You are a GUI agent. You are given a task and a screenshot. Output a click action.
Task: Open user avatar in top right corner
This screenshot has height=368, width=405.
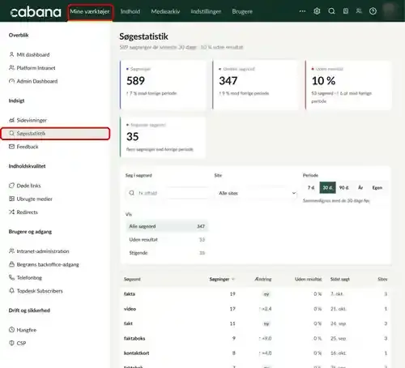(x=389, y=11)
